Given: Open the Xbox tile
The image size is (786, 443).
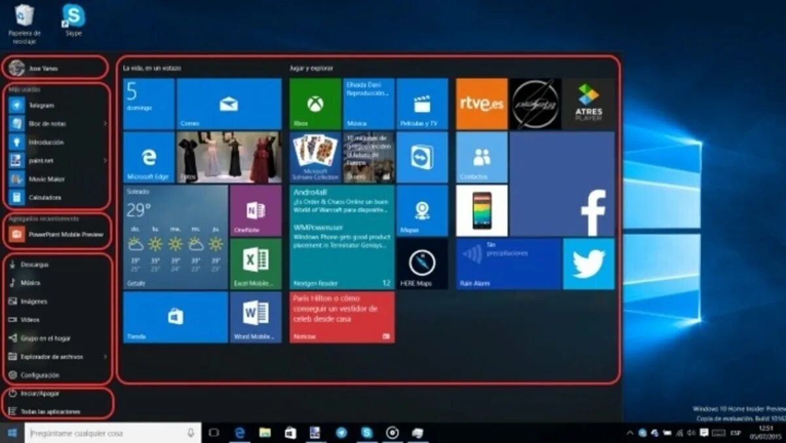Looking at the screenshot, I should (x=315, y=104).
